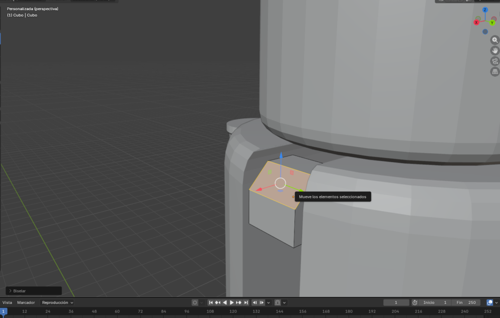Screen dimensions: 500x318
Task: Click the hand Pan view icon
Action: 494,50
